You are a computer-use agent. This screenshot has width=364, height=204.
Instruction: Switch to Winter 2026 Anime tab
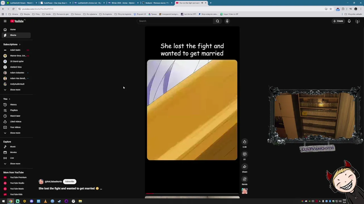(x=123, y=3)
